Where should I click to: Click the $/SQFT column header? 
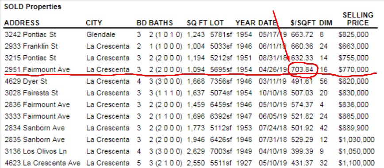point(303,23)
